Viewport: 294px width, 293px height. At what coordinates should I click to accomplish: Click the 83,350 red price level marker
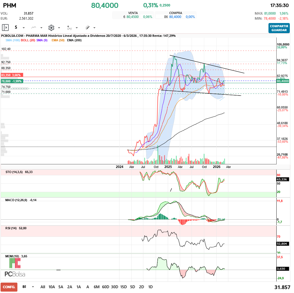[x=11, y=75]
